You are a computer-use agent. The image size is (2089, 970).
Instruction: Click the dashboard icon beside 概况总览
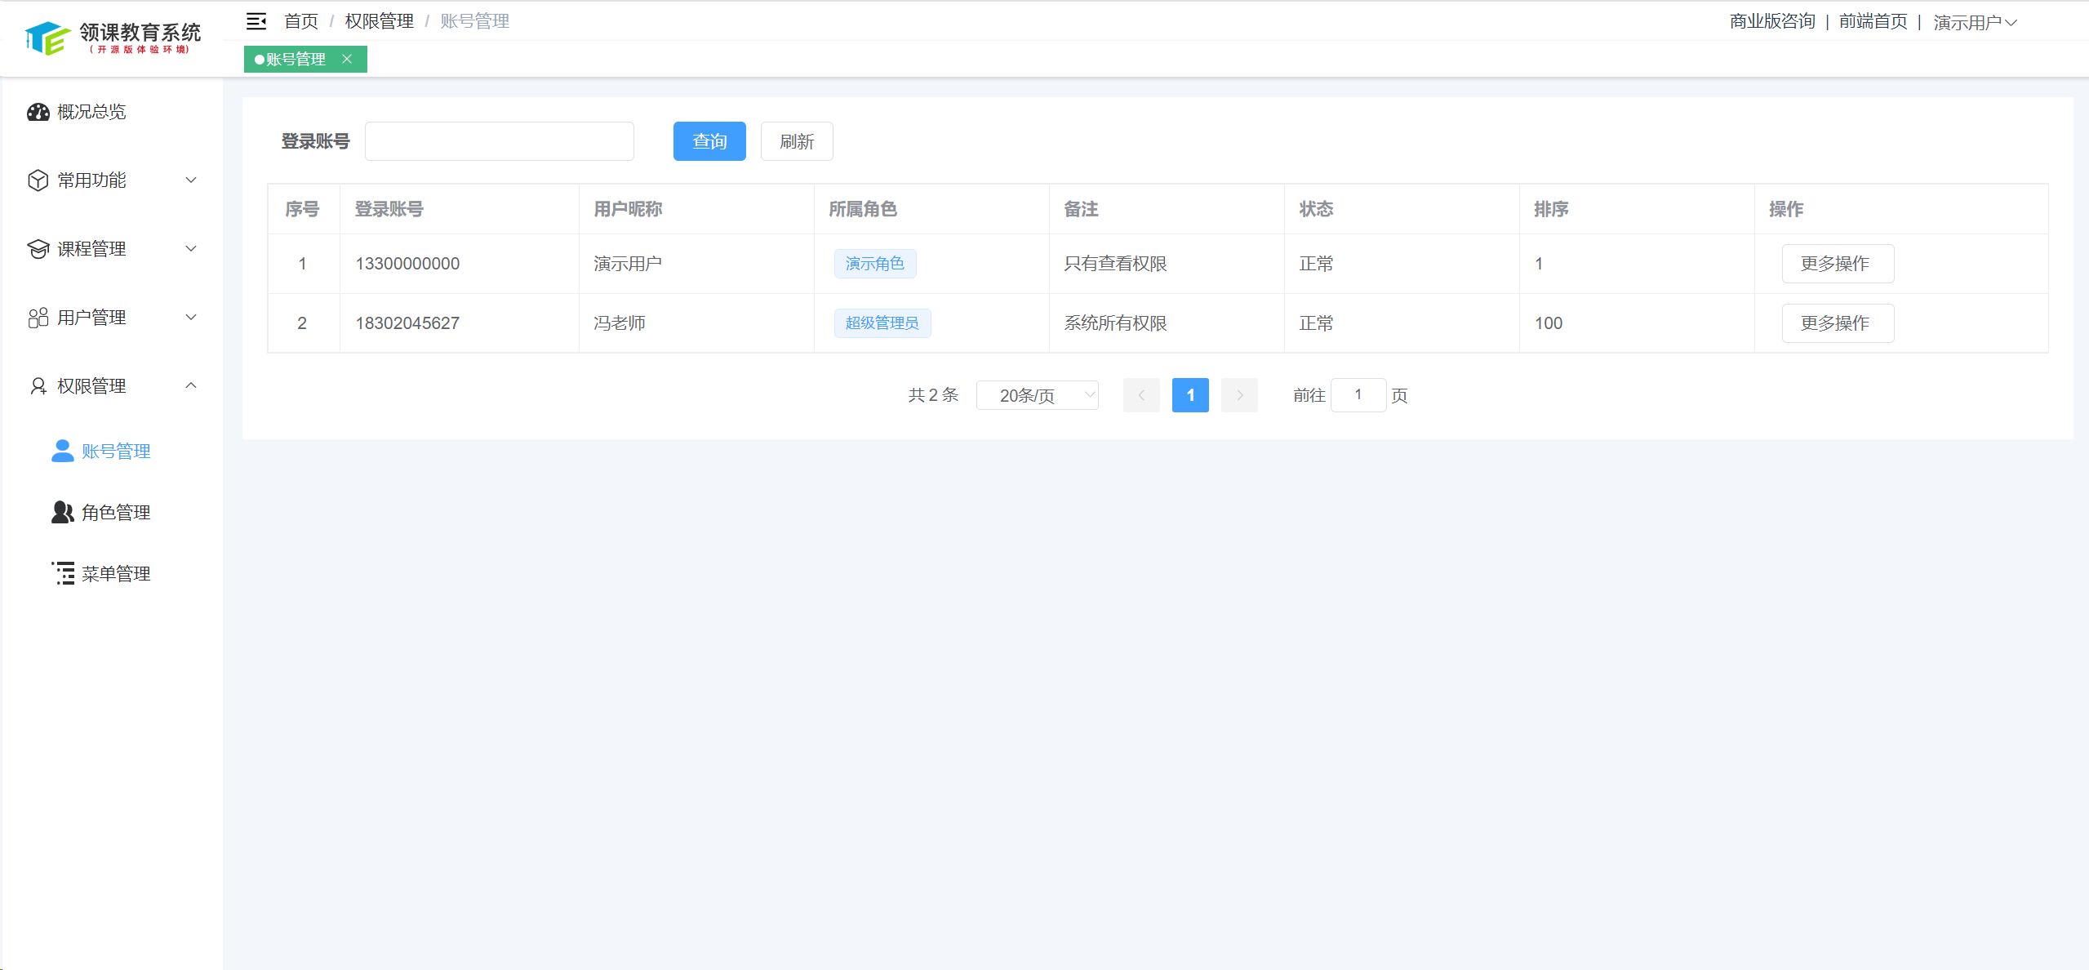pos(38,112)
